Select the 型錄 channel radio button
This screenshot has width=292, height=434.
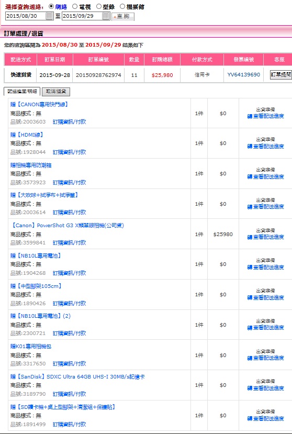click(x=98, y=6)
